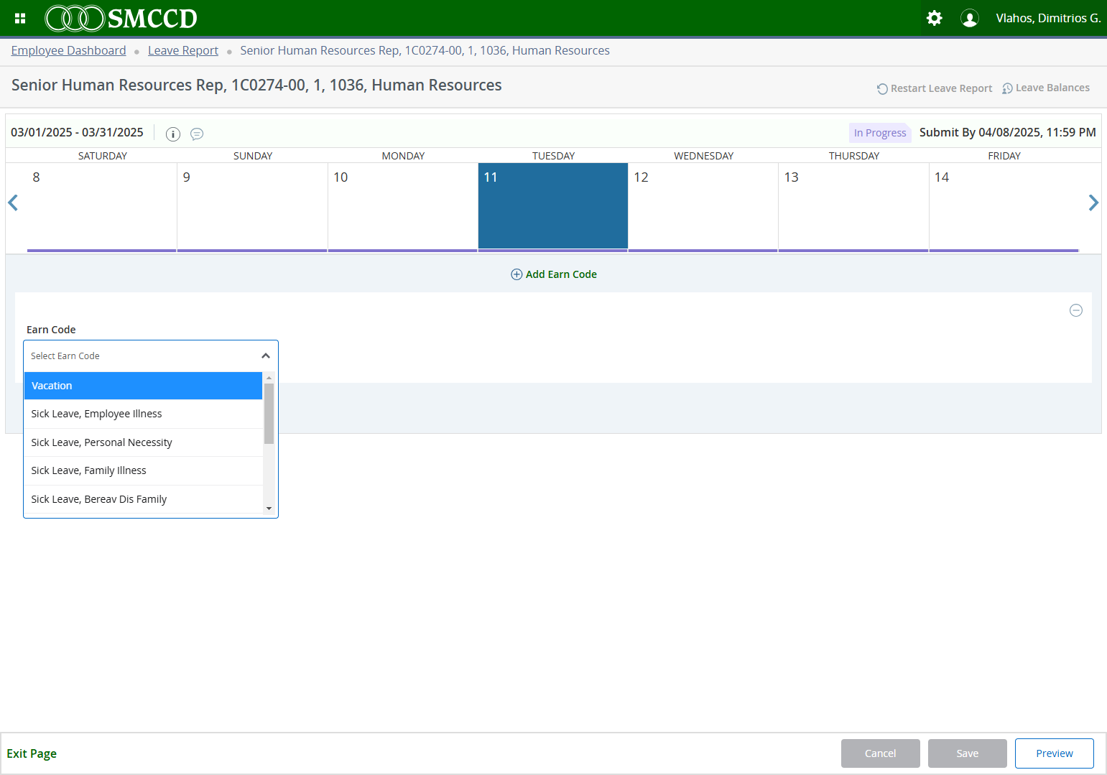1107x775 pixels.
Task: Click the Cancel button
Action: (x=881, y=753)
